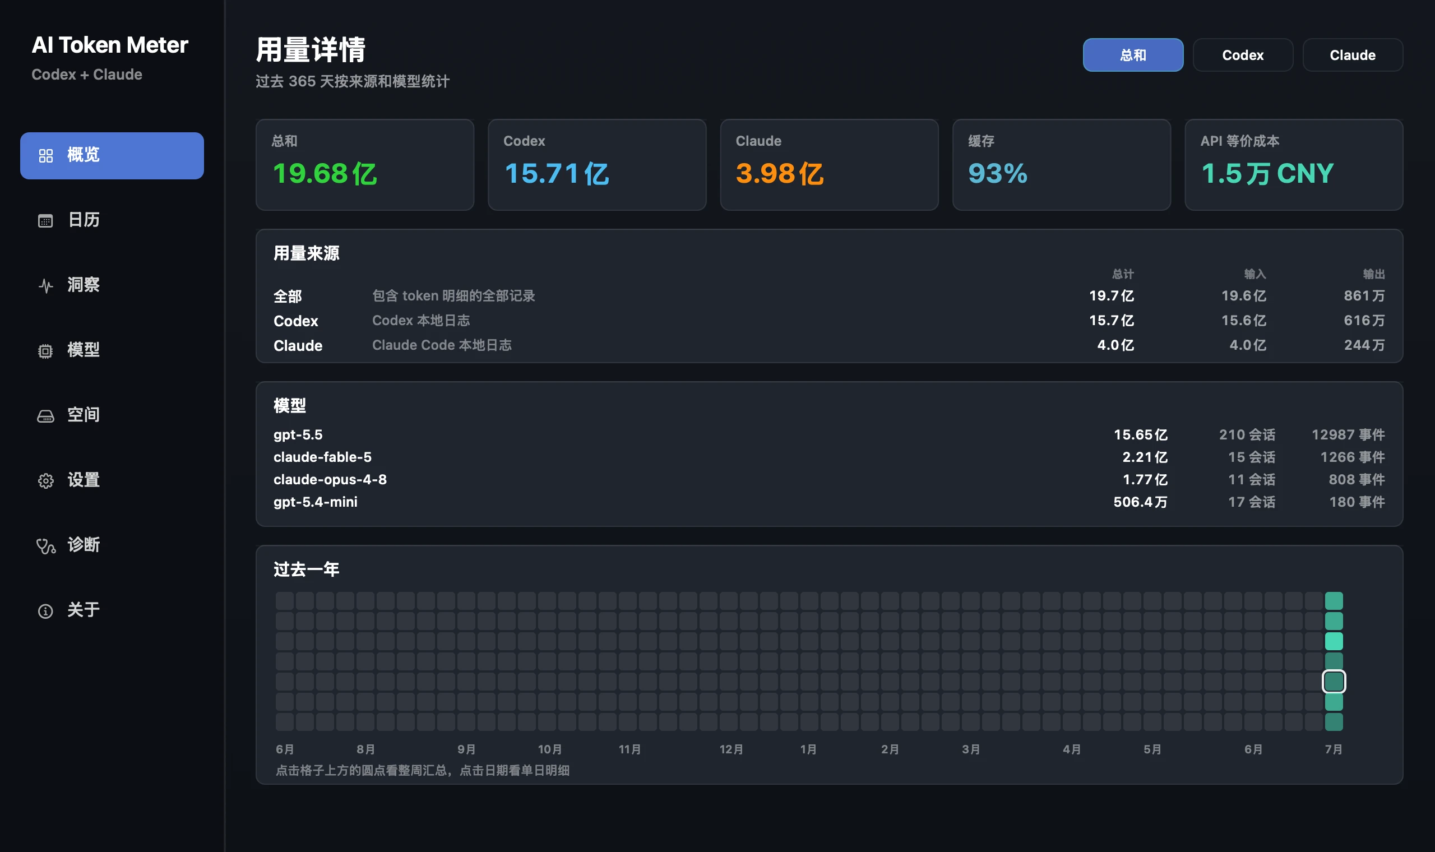This screenshot has width=1435, height=852.
Task: Click the 19.6亿 input value
Action: [x=1243, y=295]
